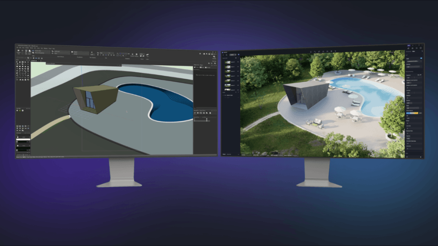The image size is (438, 246).
Task: Select the Selection arrow tool in Basic palette
Action: (17, 62)
